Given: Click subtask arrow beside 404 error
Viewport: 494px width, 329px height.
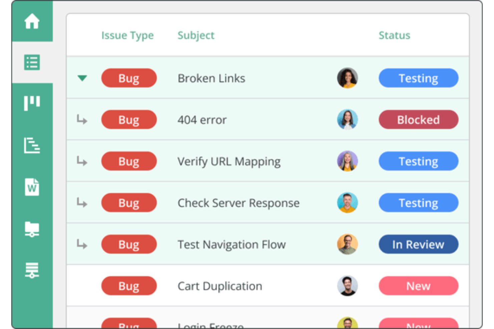Looking at the screenshot, I should tap(82, 119).
